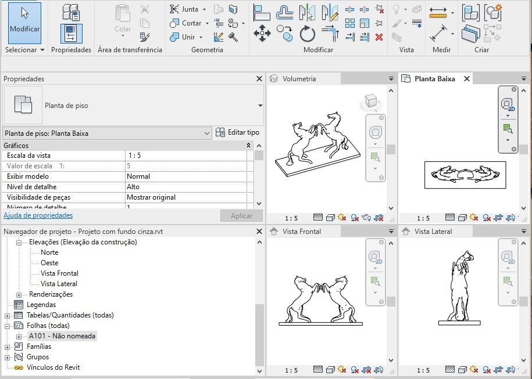Toggle sun path in Volumetria view bar
Image resolution: width=532 pixels, height=379 pixels.
tap(342, 218)
